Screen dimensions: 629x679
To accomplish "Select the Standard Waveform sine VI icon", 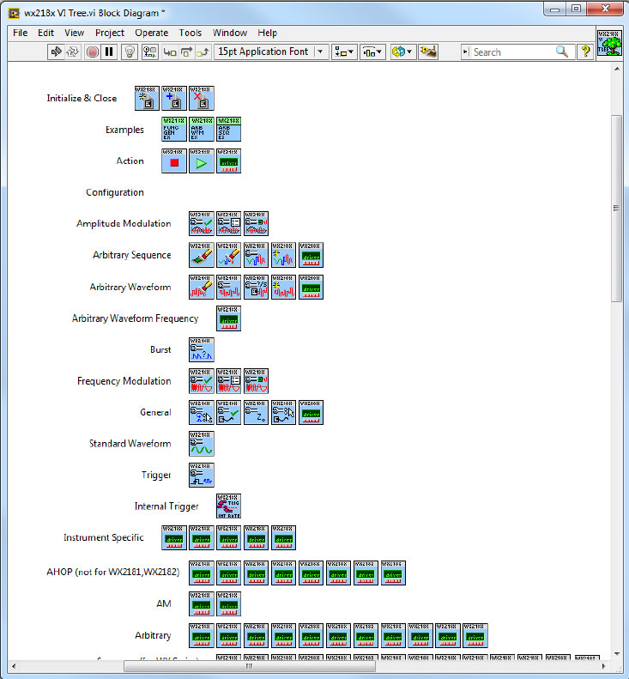I will coord(201,444).
